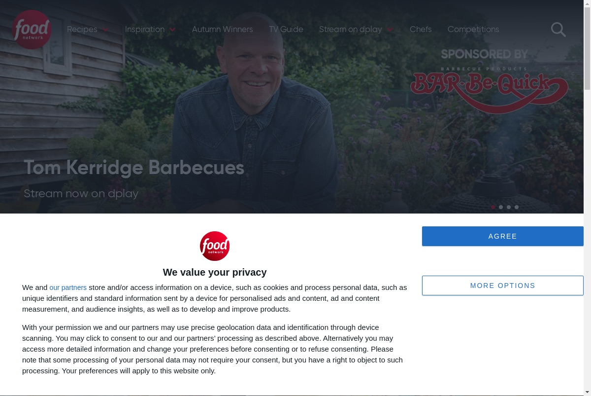Screen dimensions: 591x396
Task: Expand the Inspiration dropdown arrow
Action: (x=172, y=30)
